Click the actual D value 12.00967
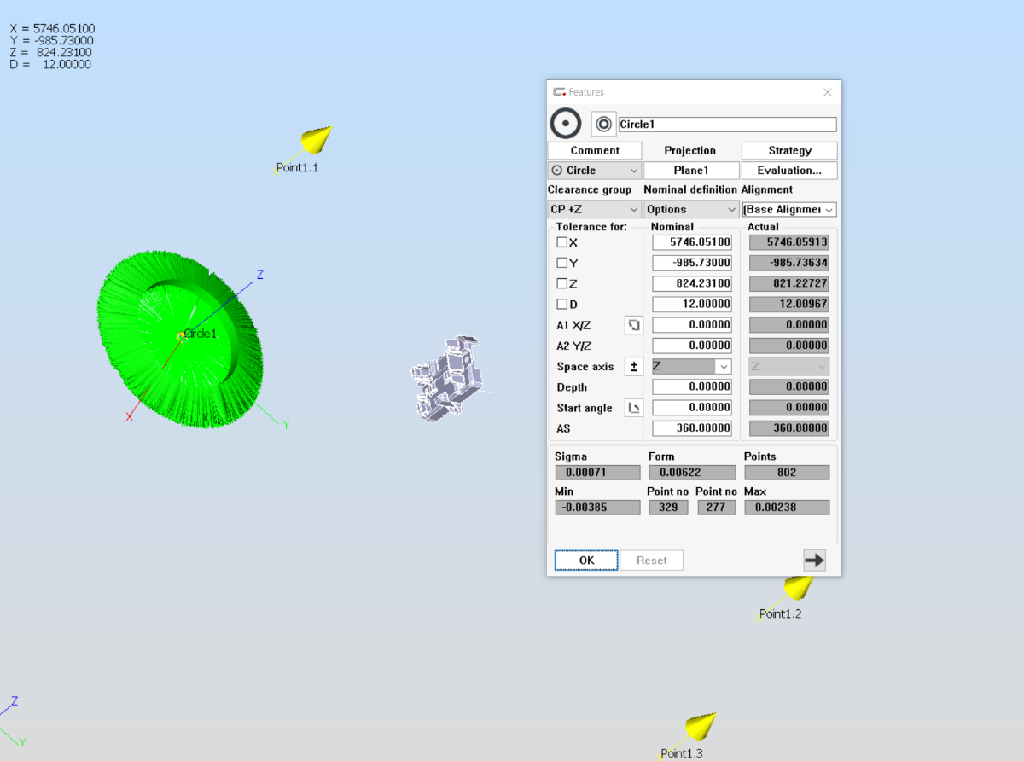Image resolution: width=1024 pixels, height=761 pixels. coord(789,304)
